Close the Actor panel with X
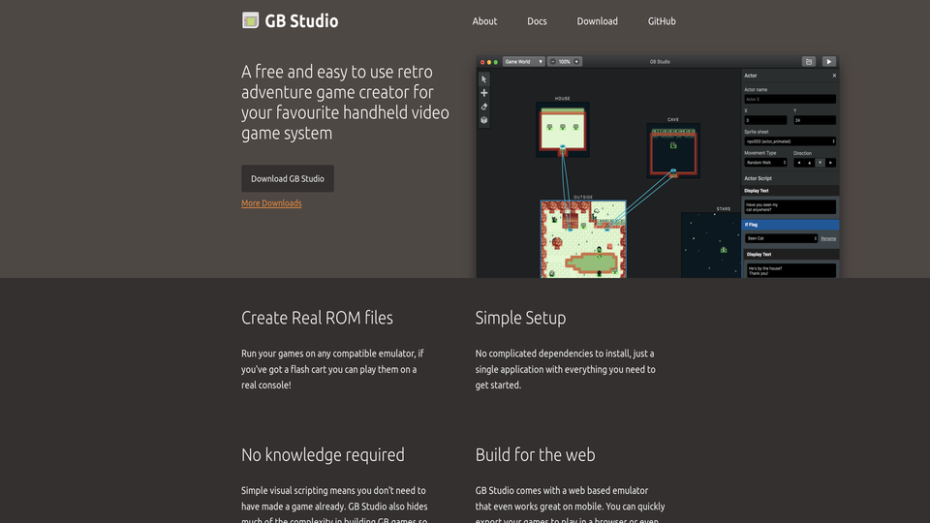 coord(834,76)
